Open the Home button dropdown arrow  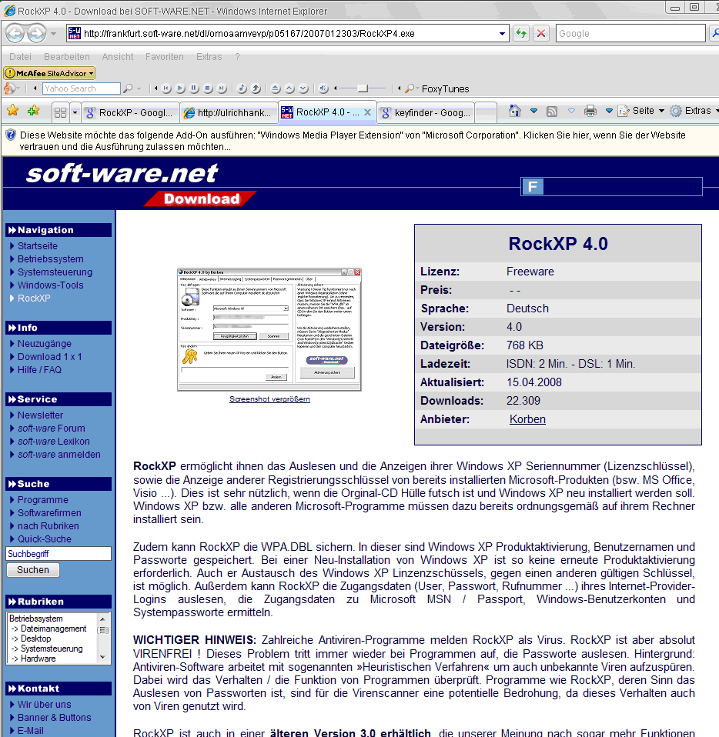[533, 111]
